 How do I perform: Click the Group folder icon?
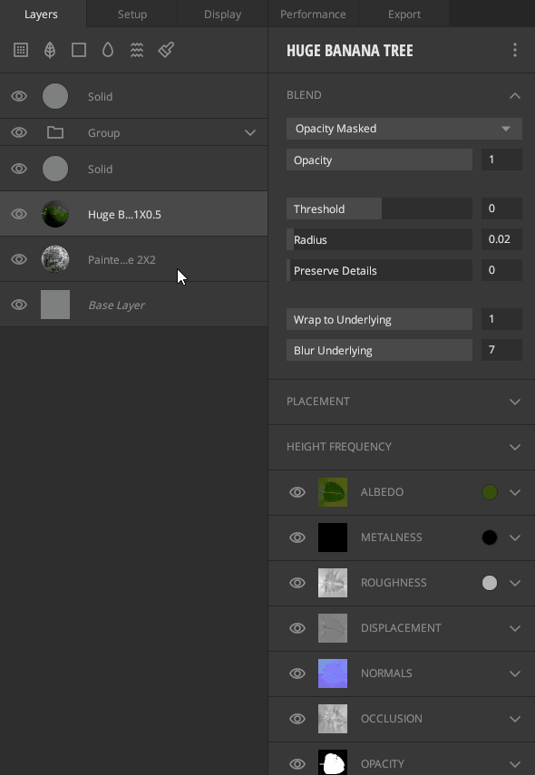(x=55, y=132)
